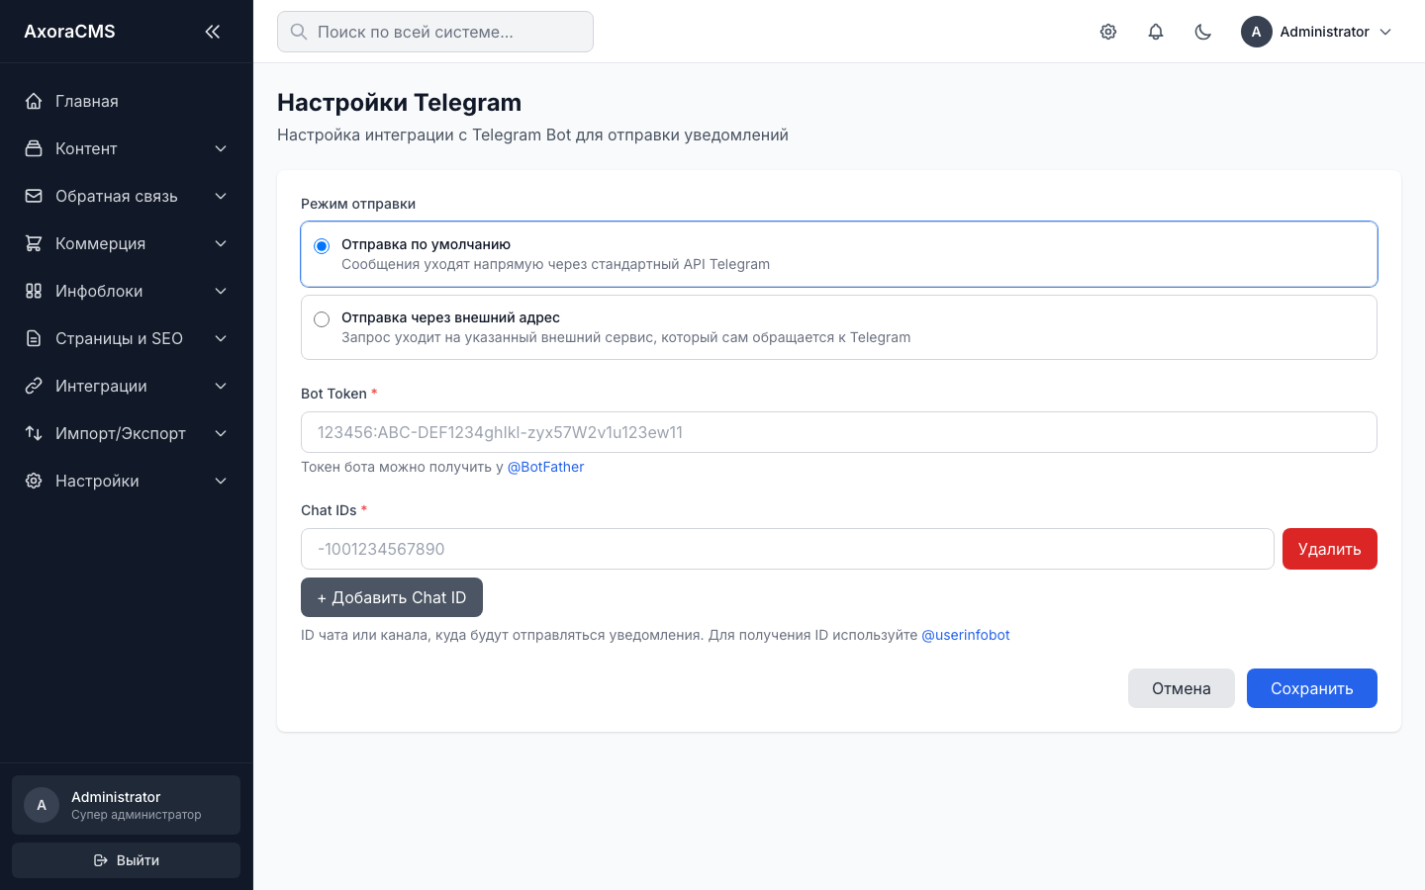Open the @userinfobot link
The image size is (1425, 890).
pos(966,635)
